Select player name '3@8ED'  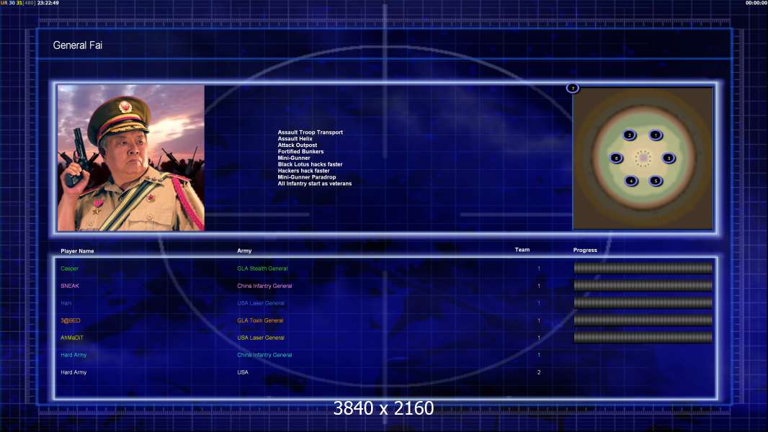coord(71,320)
